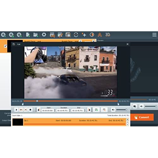Viewport: 158px width, 158px height.
Task: Click the Duration stepper arrows
Action: point(70,111)
